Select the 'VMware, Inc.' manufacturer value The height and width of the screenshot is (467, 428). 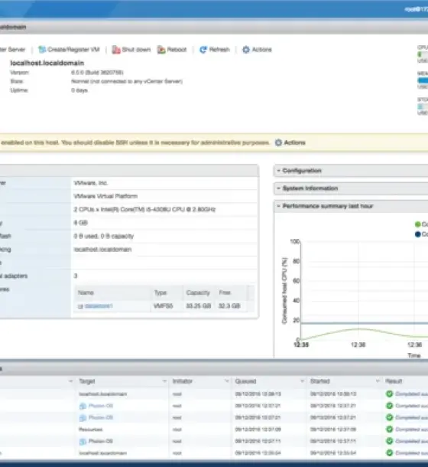click(90, 183)
